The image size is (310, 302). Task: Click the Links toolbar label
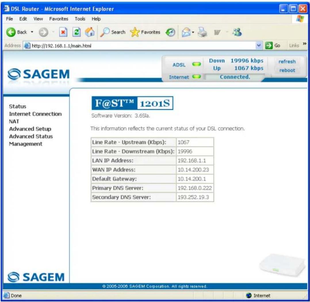[294, 46]
